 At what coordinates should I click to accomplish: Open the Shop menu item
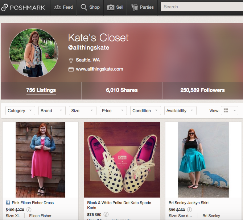tap(90, 7)
